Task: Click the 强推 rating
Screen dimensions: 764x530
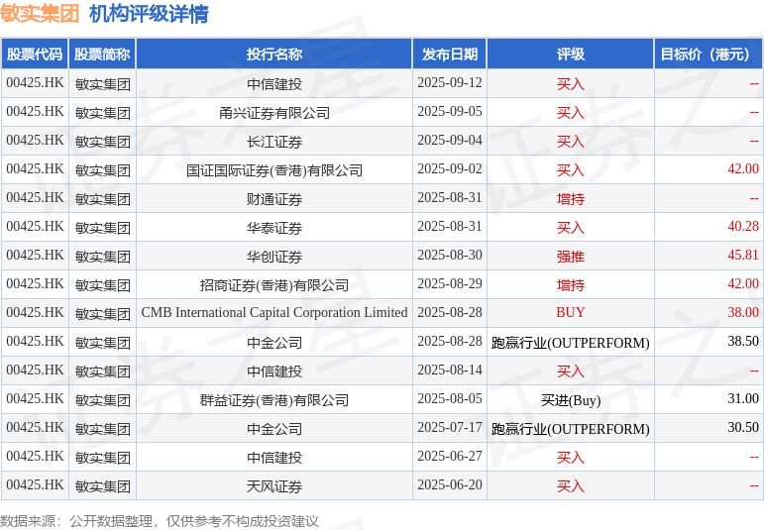Action: 571,257
